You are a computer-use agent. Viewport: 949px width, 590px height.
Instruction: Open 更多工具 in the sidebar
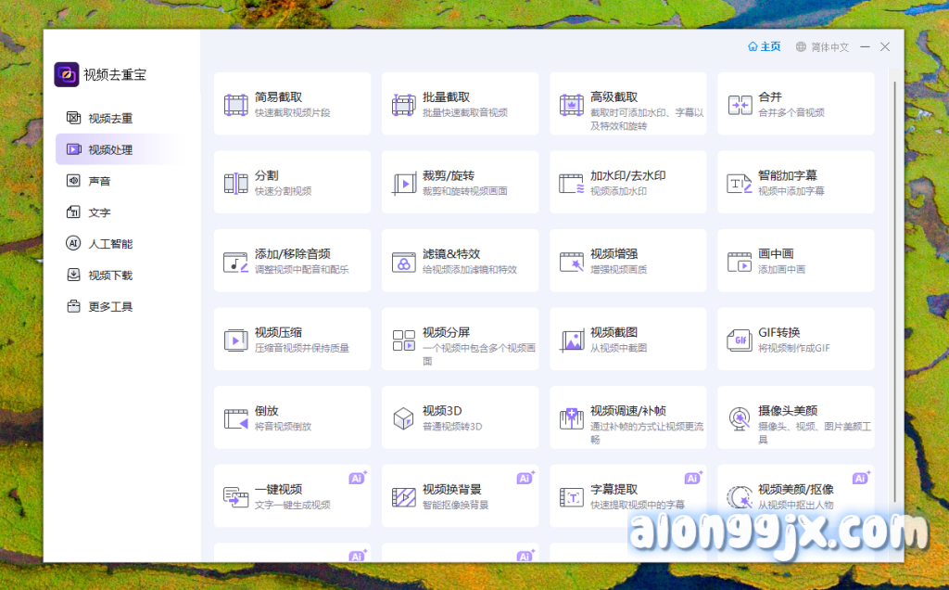tap(110, 306)
